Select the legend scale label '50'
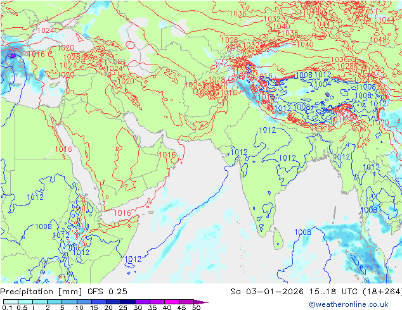This screenshot has width=402, height=310. pos(196,307)
